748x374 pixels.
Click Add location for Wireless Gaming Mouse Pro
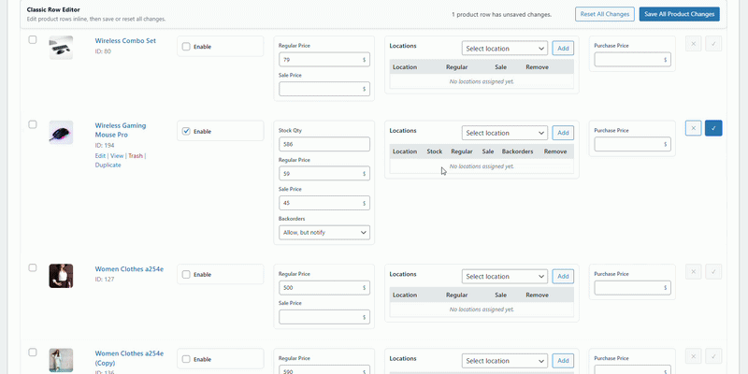pos(563,133)
